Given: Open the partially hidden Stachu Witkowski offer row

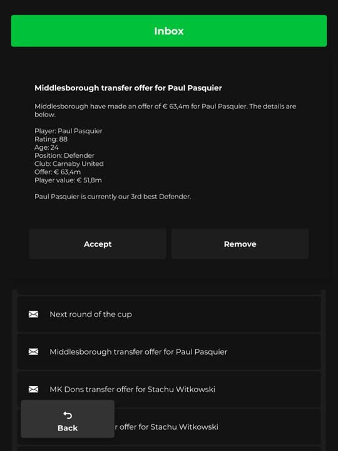Looking at the screenshot, I should tap(217, 427).
